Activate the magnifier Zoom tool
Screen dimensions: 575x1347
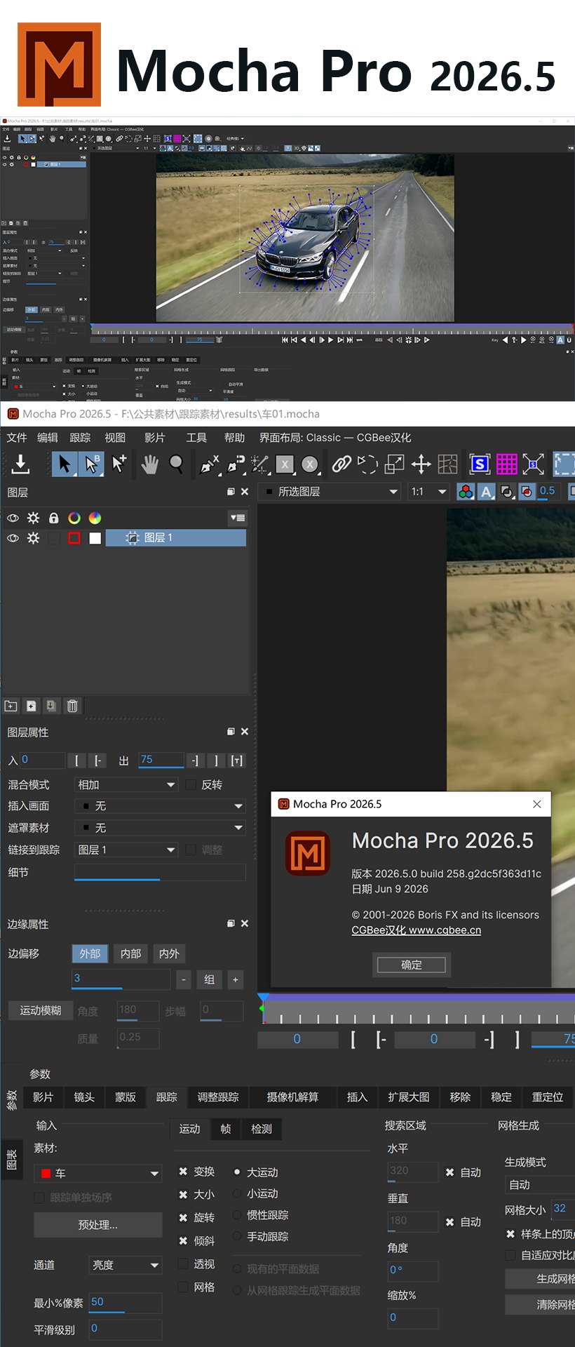pyautogui.click(x=177, y=464)
